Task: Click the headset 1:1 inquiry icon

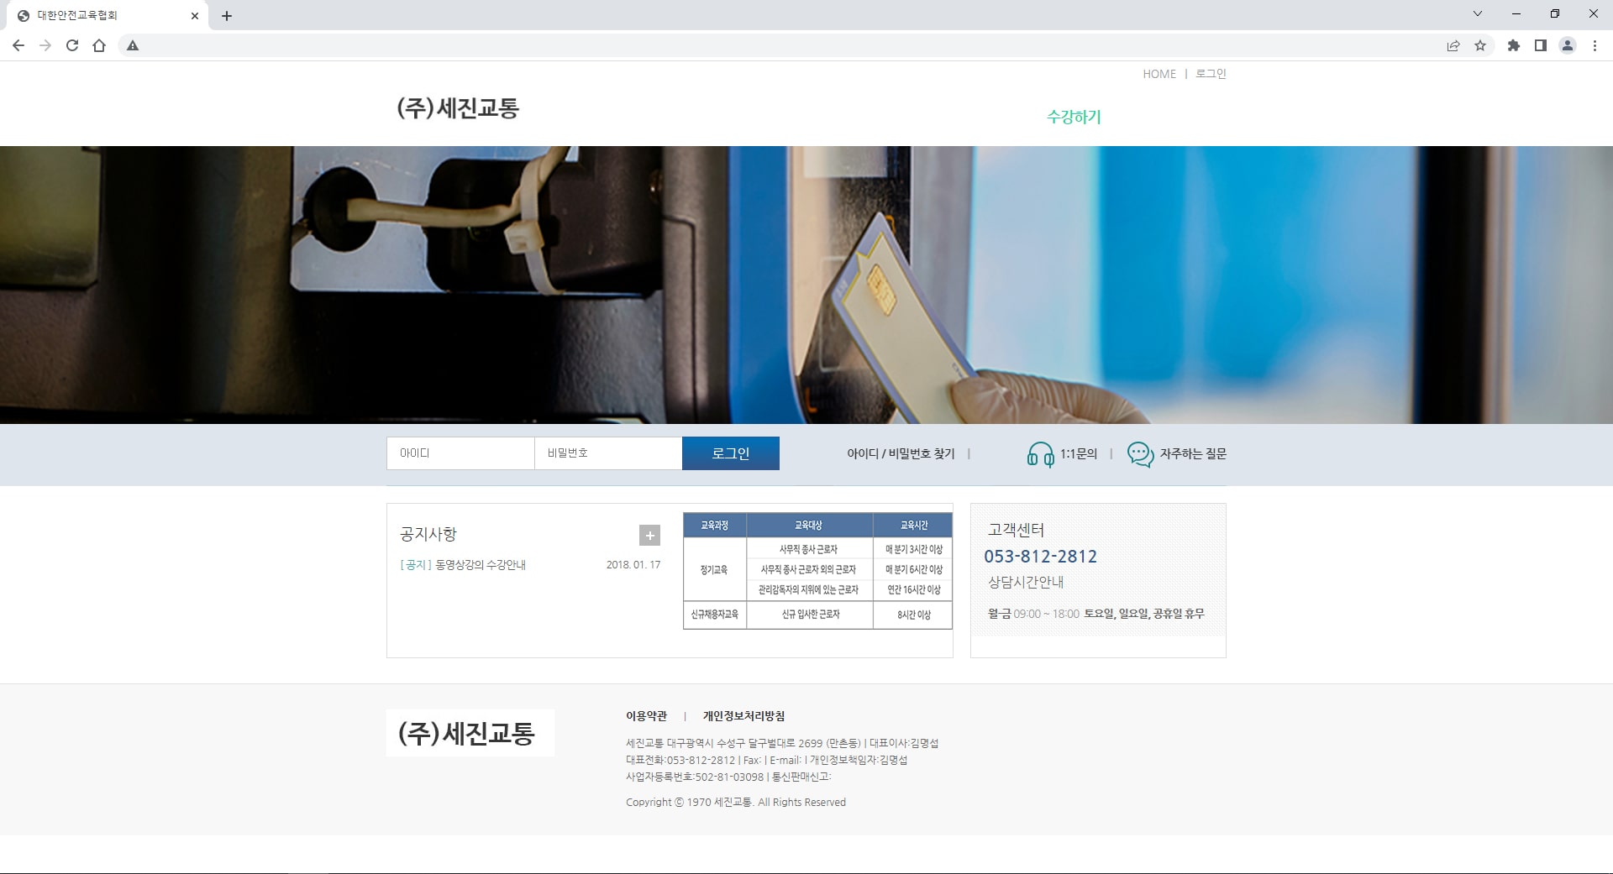Action: click(1040, 454)
